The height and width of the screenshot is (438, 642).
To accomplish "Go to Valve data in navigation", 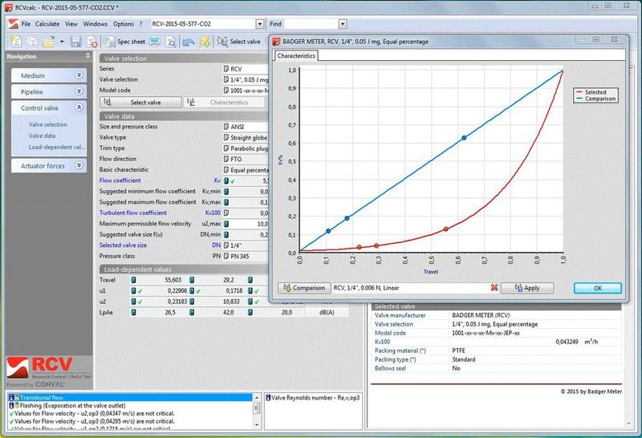I will 42,136.
